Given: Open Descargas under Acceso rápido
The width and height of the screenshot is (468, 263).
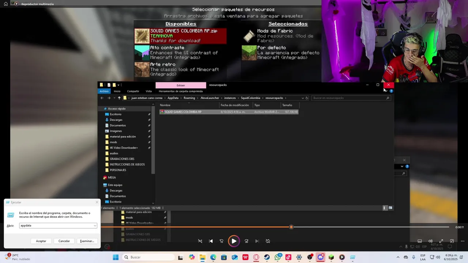Looking at the screenshot, I should (x=116, y=120).
